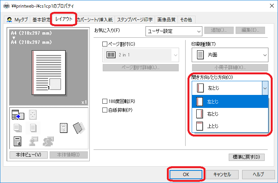Close the printer properties dialog
This screenshot has width=278, height=183.
(272, 6)
